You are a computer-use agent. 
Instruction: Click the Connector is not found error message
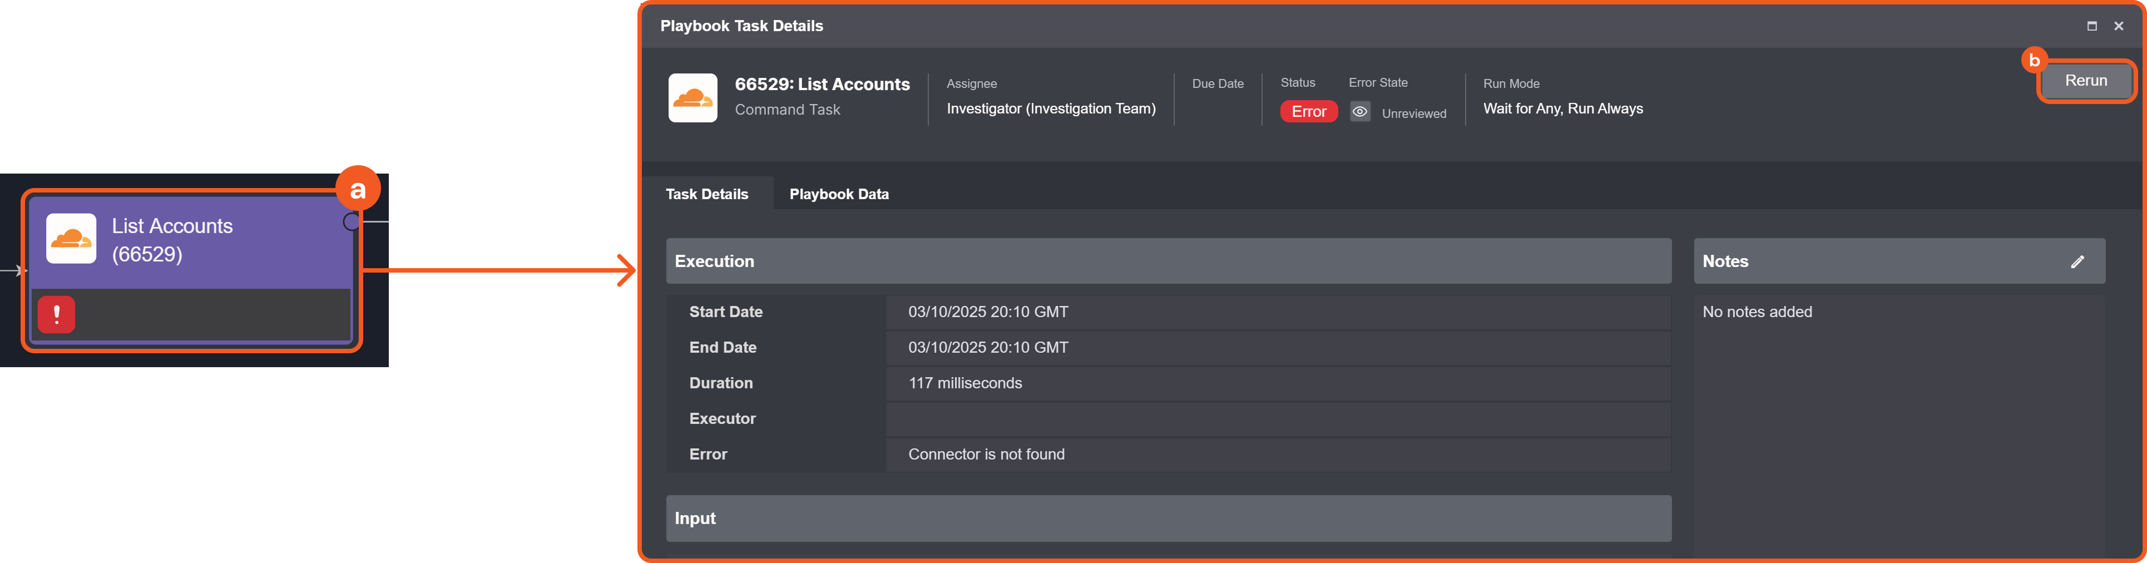coord(986,455)
